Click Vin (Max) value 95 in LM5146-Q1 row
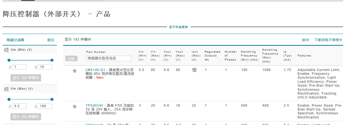This screenshot has width=343, height=125. 153,70
